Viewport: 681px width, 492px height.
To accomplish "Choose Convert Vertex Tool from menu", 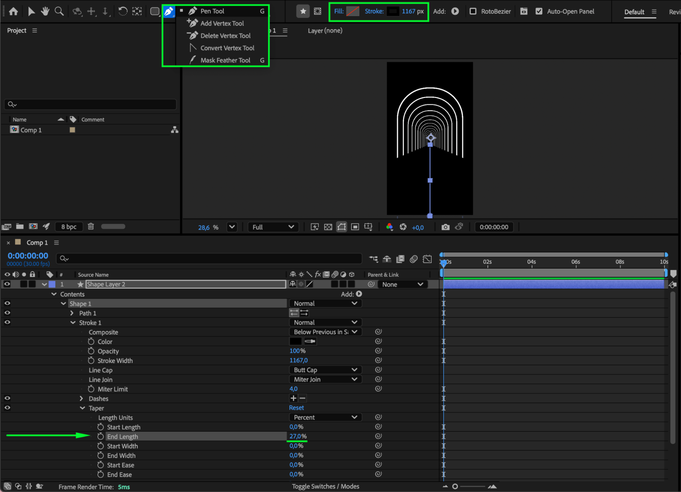I will coord(227,48).
